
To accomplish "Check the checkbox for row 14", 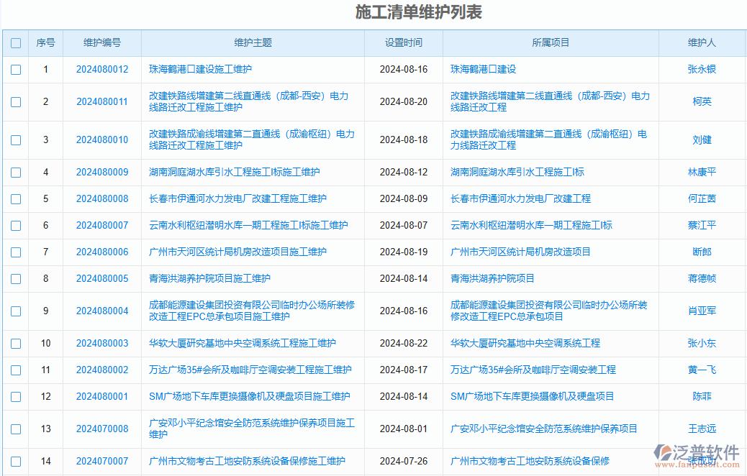I will (16, 460).
